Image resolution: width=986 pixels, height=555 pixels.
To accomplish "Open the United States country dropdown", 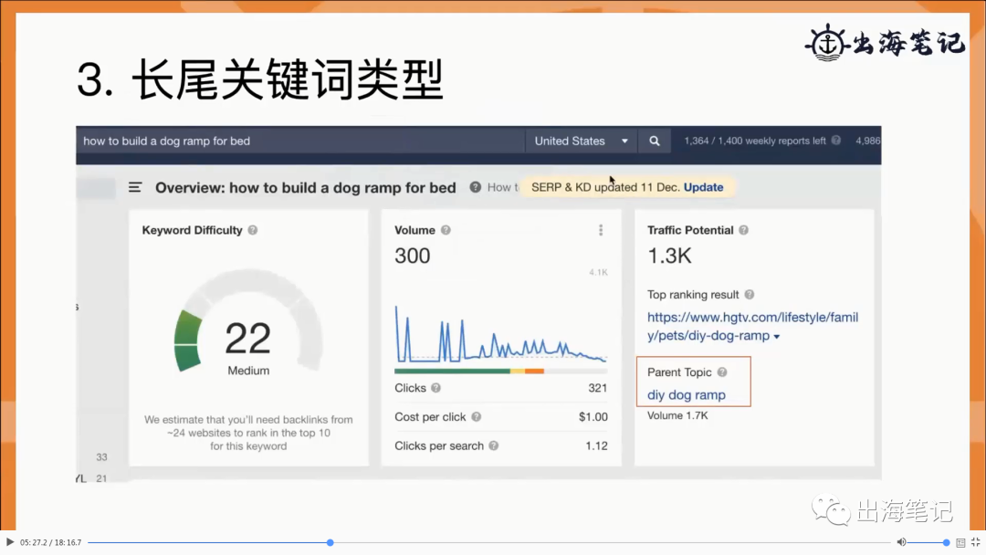I will click(x=582, y=141).
